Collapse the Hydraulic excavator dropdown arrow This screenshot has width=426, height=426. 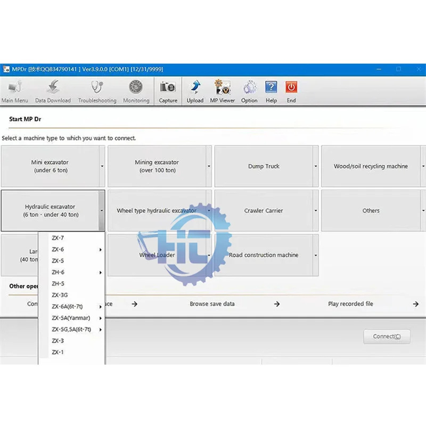click(102, 210)
